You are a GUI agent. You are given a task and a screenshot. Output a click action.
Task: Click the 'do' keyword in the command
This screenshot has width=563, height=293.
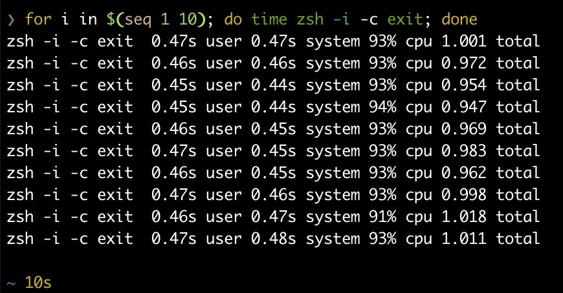pyautogui.click(x=233, y=19)
